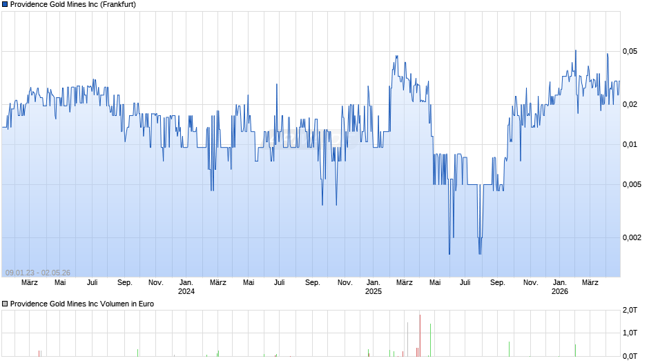Click the tallest red volume bar

pyautogui.click(x=420, y=335)
